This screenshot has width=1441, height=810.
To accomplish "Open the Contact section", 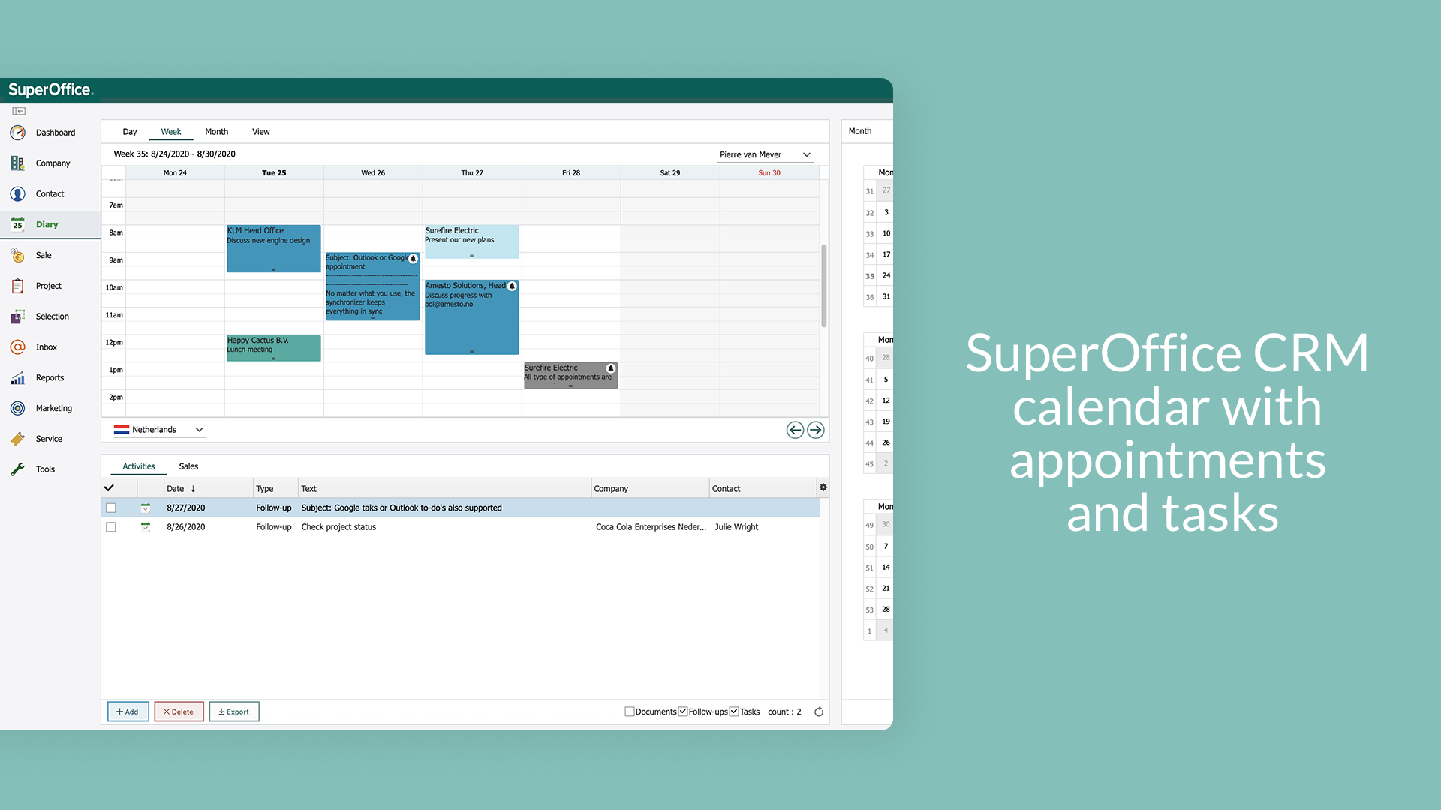I will coord(50,193).
